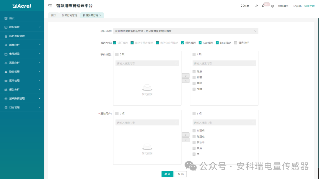Screen dimensions: 319x179
Task: Switch language to English
Action: point(297,6)
